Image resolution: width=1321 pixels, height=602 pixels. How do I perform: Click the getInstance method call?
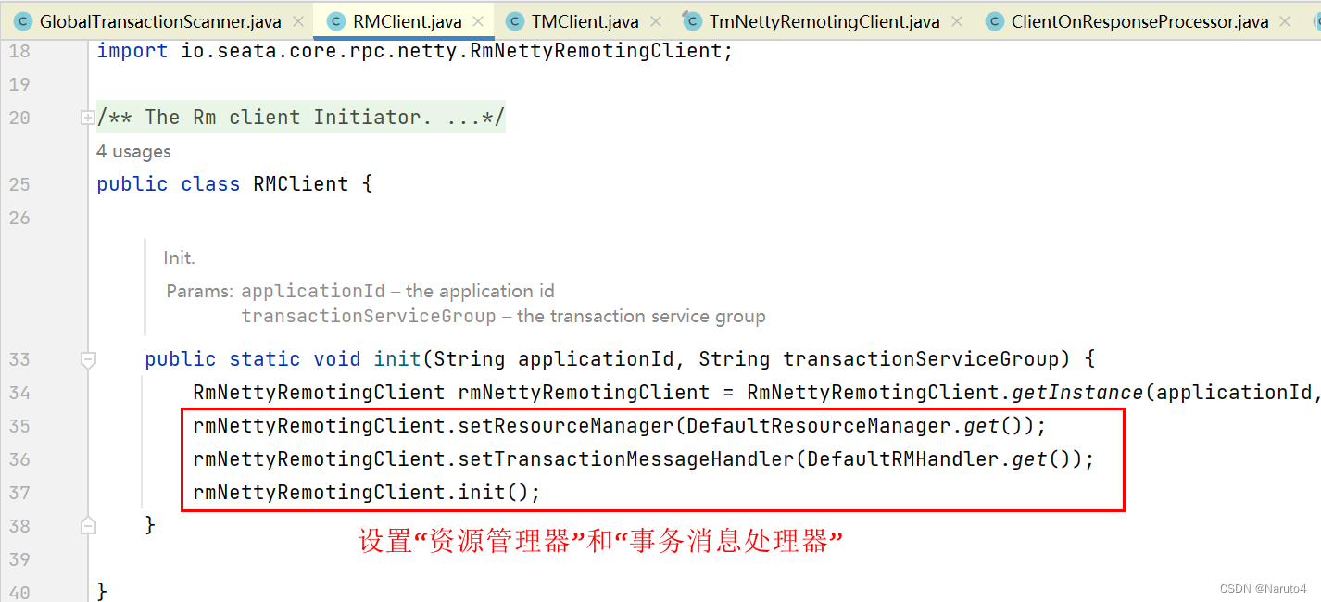[1078, 393]
